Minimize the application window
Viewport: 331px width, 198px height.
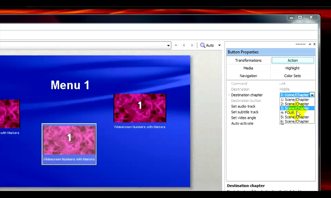point(291,17)
